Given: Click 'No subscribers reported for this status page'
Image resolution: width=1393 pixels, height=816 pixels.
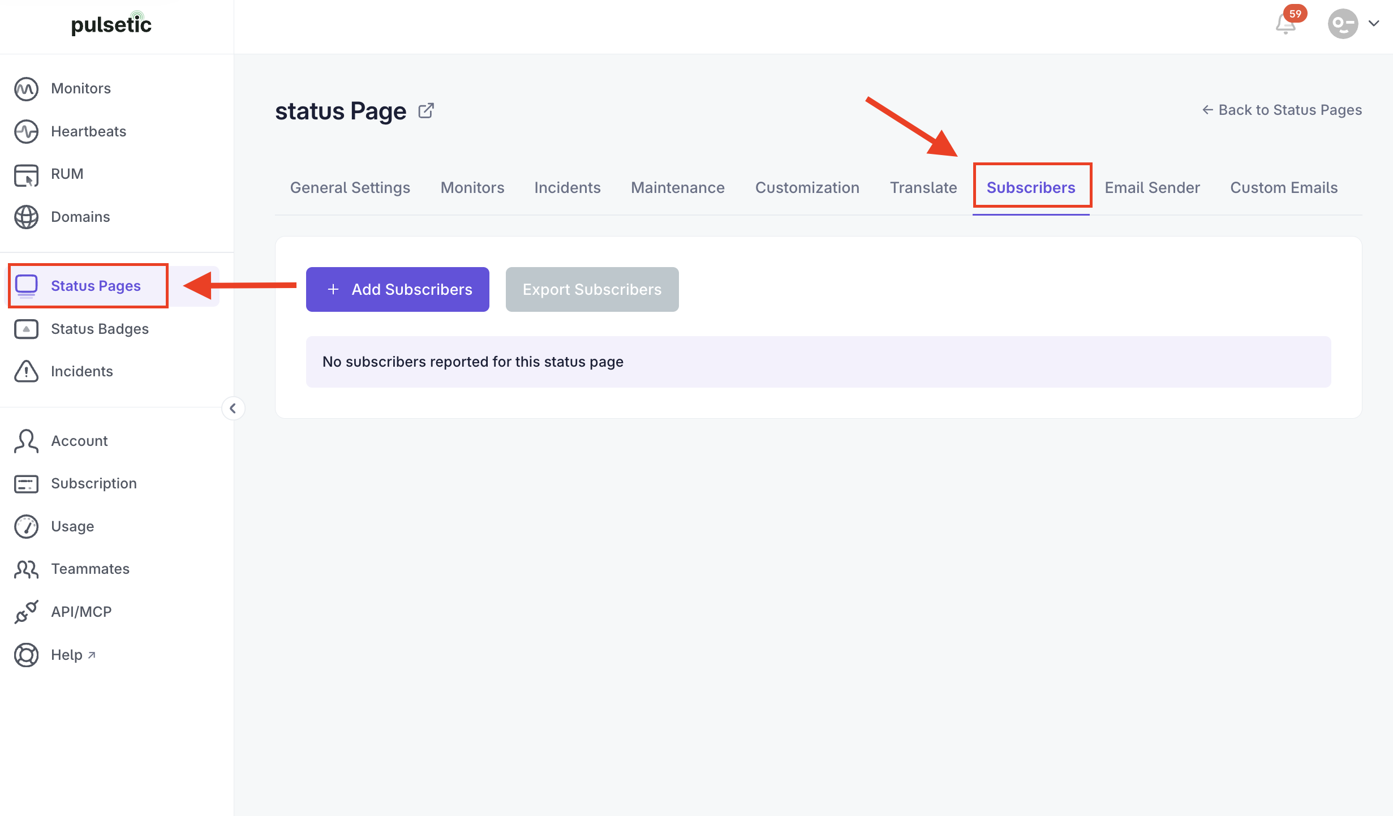Looking at the screenshot, I should (473, 362).
